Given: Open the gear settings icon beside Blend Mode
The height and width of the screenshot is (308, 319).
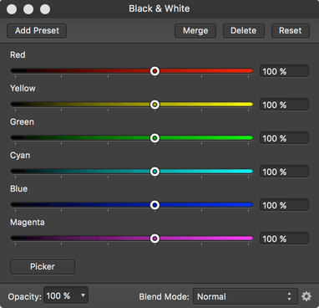Looking at the screenshot, I should tap(306, 296).
